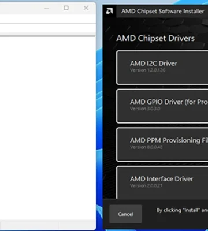Click the AMD Chipset Software Installer title
208x231 pixels.
[x=162, y=11]
